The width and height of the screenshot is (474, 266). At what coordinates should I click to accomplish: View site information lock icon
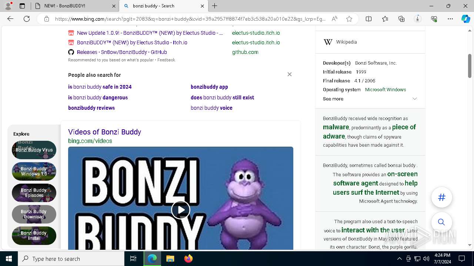pyautogui.click(x=47, y=19)
